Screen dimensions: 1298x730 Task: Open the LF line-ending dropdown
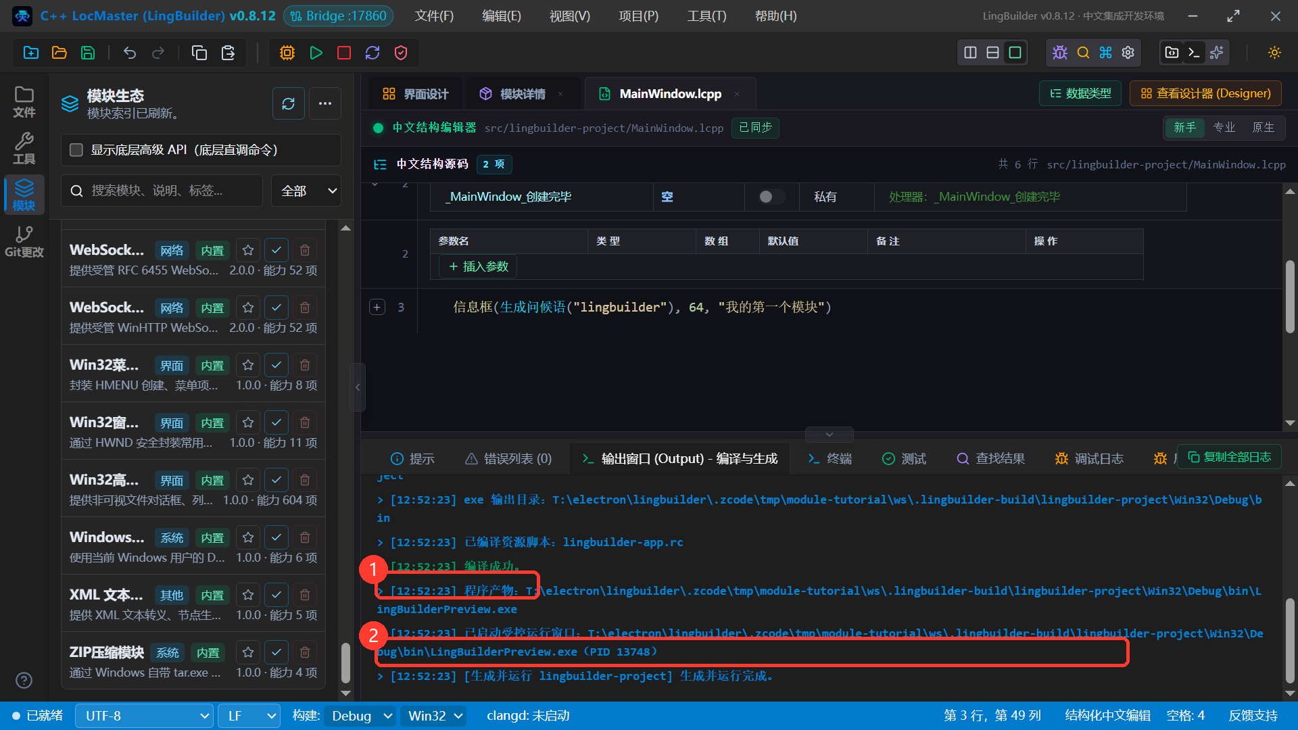click(x=249, y=716)
